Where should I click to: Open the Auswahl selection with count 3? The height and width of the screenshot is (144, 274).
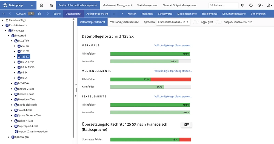25,14
